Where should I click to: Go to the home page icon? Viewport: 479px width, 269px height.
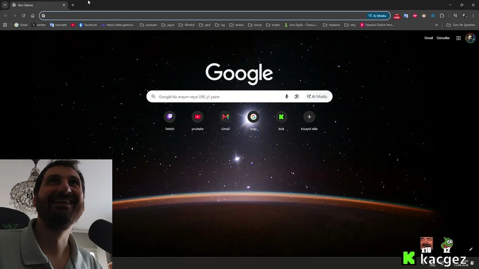coord(33,16)
